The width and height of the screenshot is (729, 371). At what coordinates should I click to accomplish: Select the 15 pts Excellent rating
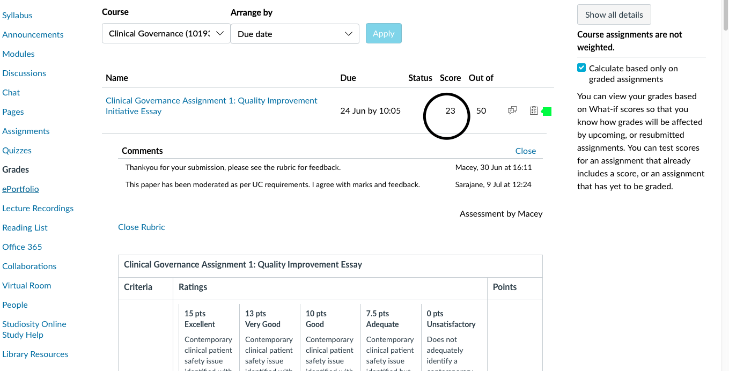click(209, 338)
